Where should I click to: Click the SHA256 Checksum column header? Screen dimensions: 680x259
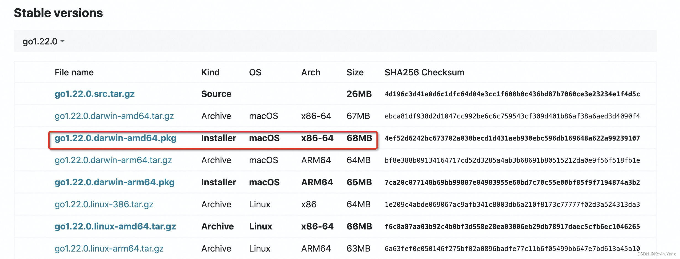425,72
